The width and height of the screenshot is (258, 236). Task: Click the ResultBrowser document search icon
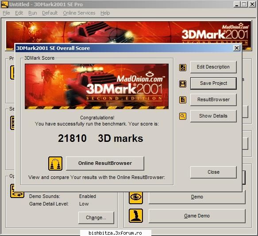point(183,100)
